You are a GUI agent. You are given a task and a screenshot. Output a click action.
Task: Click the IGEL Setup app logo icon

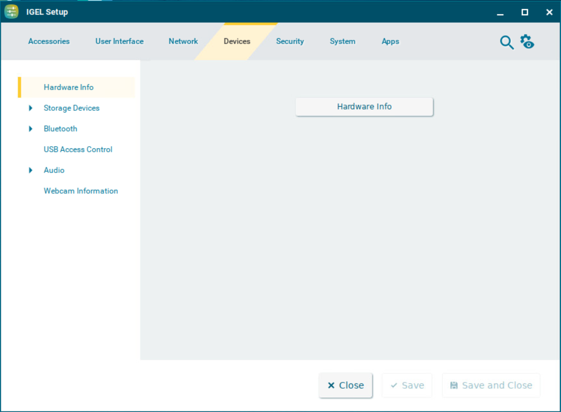11,11
